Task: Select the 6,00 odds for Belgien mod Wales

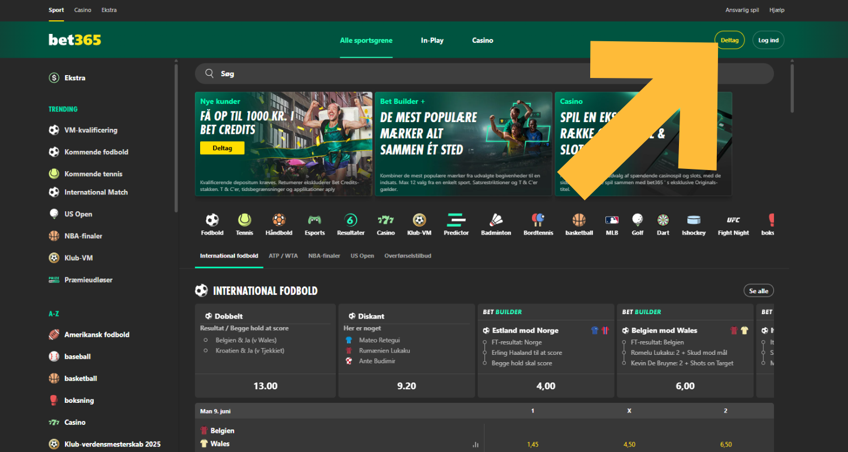Action: 685,386
